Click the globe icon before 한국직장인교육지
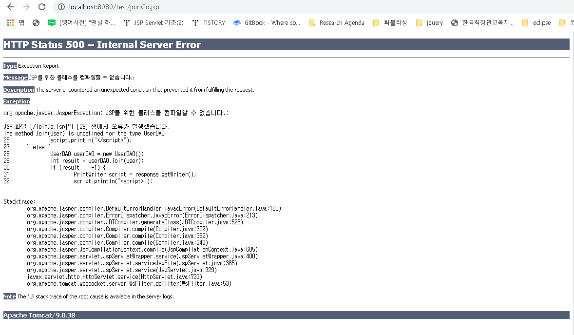Screen dimensions: 574x335 [x=454, y=23]
